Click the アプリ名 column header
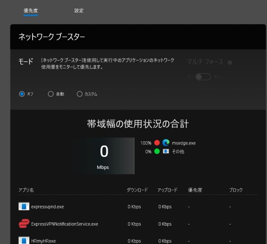Viewport: 267px width, 244px height. coord(26,190)
